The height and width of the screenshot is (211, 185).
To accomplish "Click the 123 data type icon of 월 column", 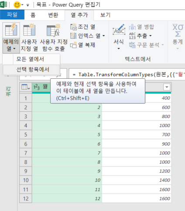I will [37, 87].
